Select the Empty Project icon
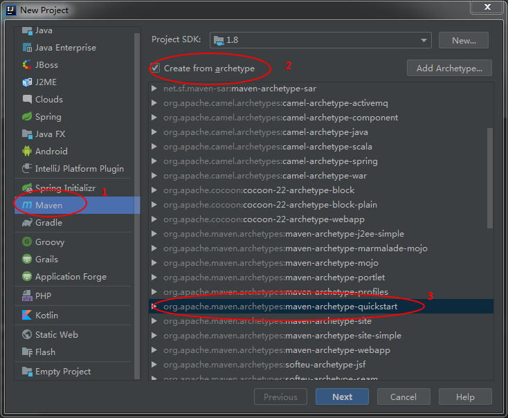508x418 pixels. [x=27, y=372]
